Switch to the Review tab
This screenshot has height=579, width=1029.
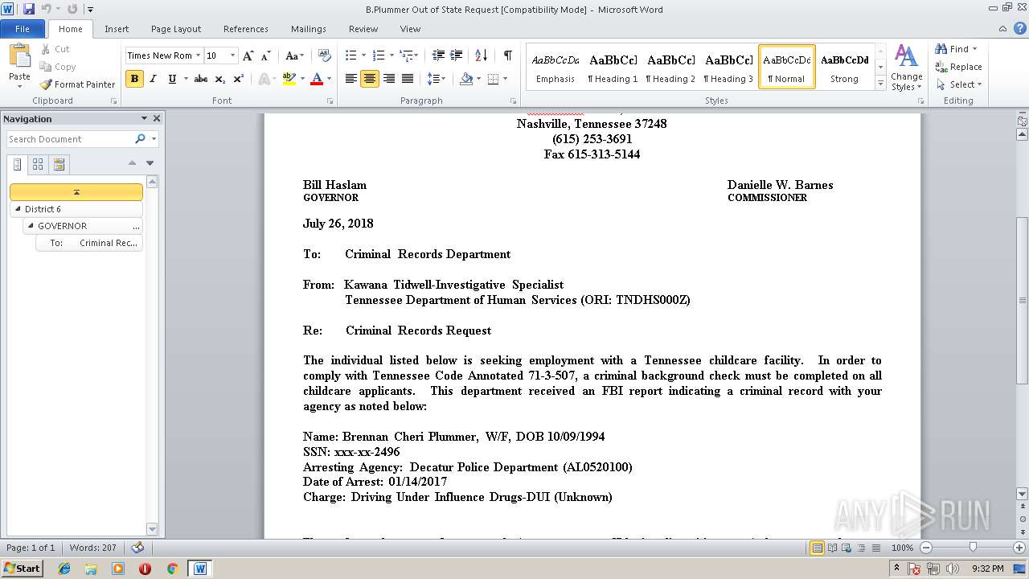pos(363,29)
